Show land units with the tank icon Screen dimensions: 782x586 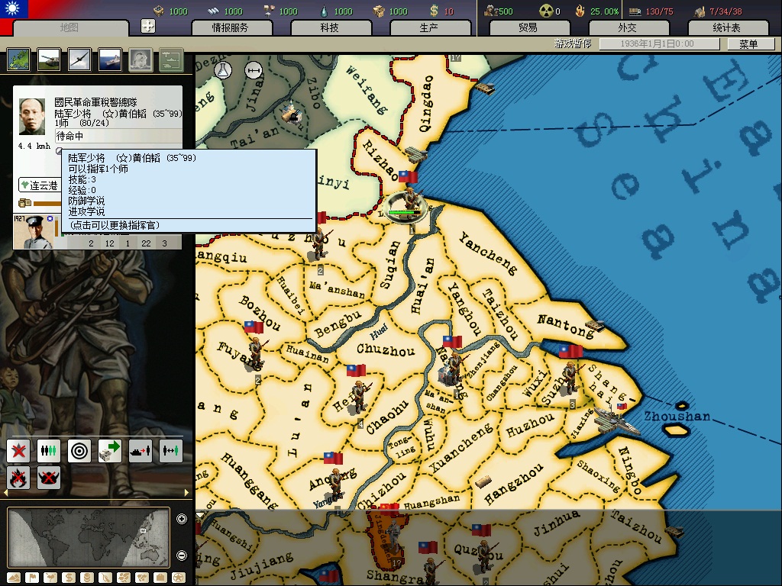pyautogui.click(x=49, y=60)
